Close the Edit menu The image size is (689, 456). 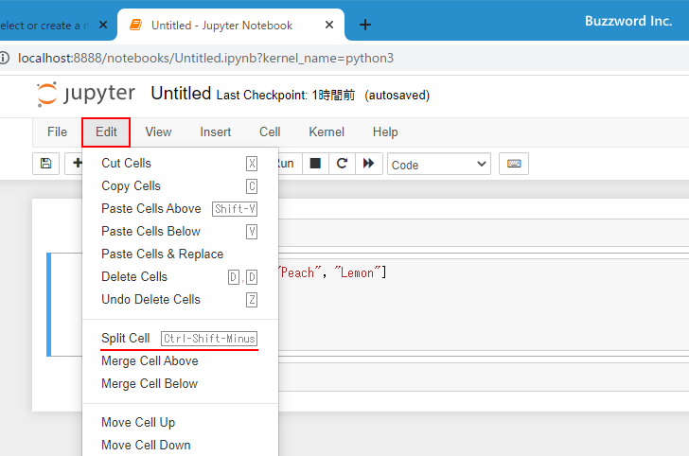106,132
